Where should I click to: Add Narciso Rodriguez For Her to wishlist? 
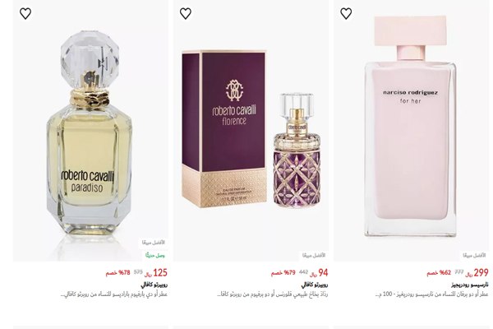[346, 13]
